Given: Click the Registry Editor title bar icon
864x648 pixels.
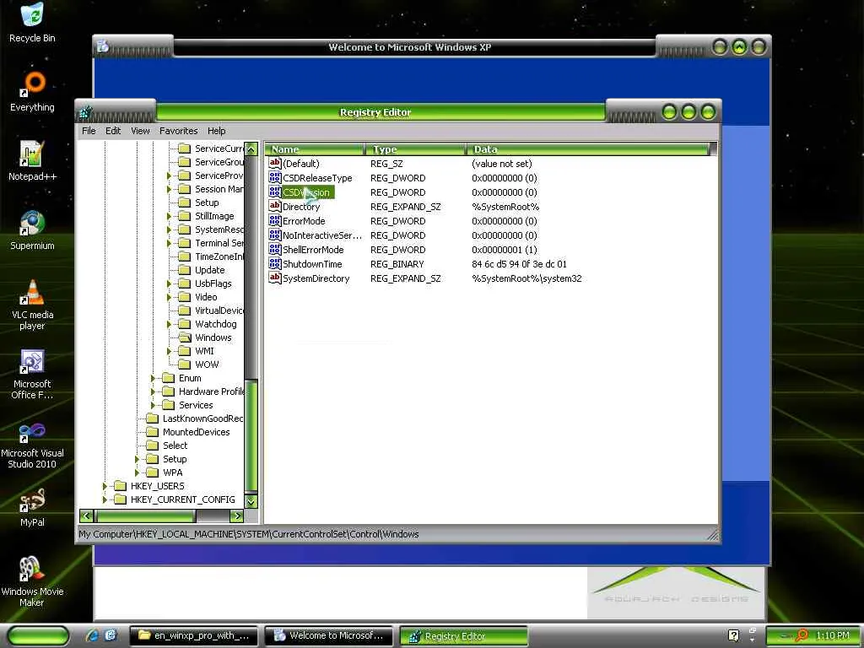Looking at the screenshot, I should (85, 112).
